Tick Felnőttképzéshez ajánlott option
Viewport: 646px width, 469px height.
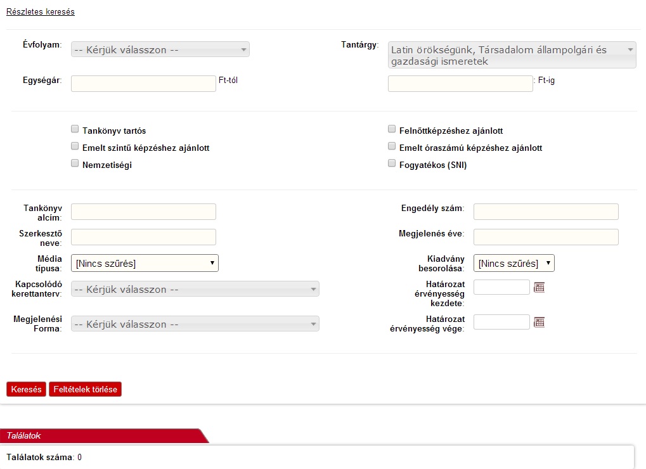[x=392, y=130]
